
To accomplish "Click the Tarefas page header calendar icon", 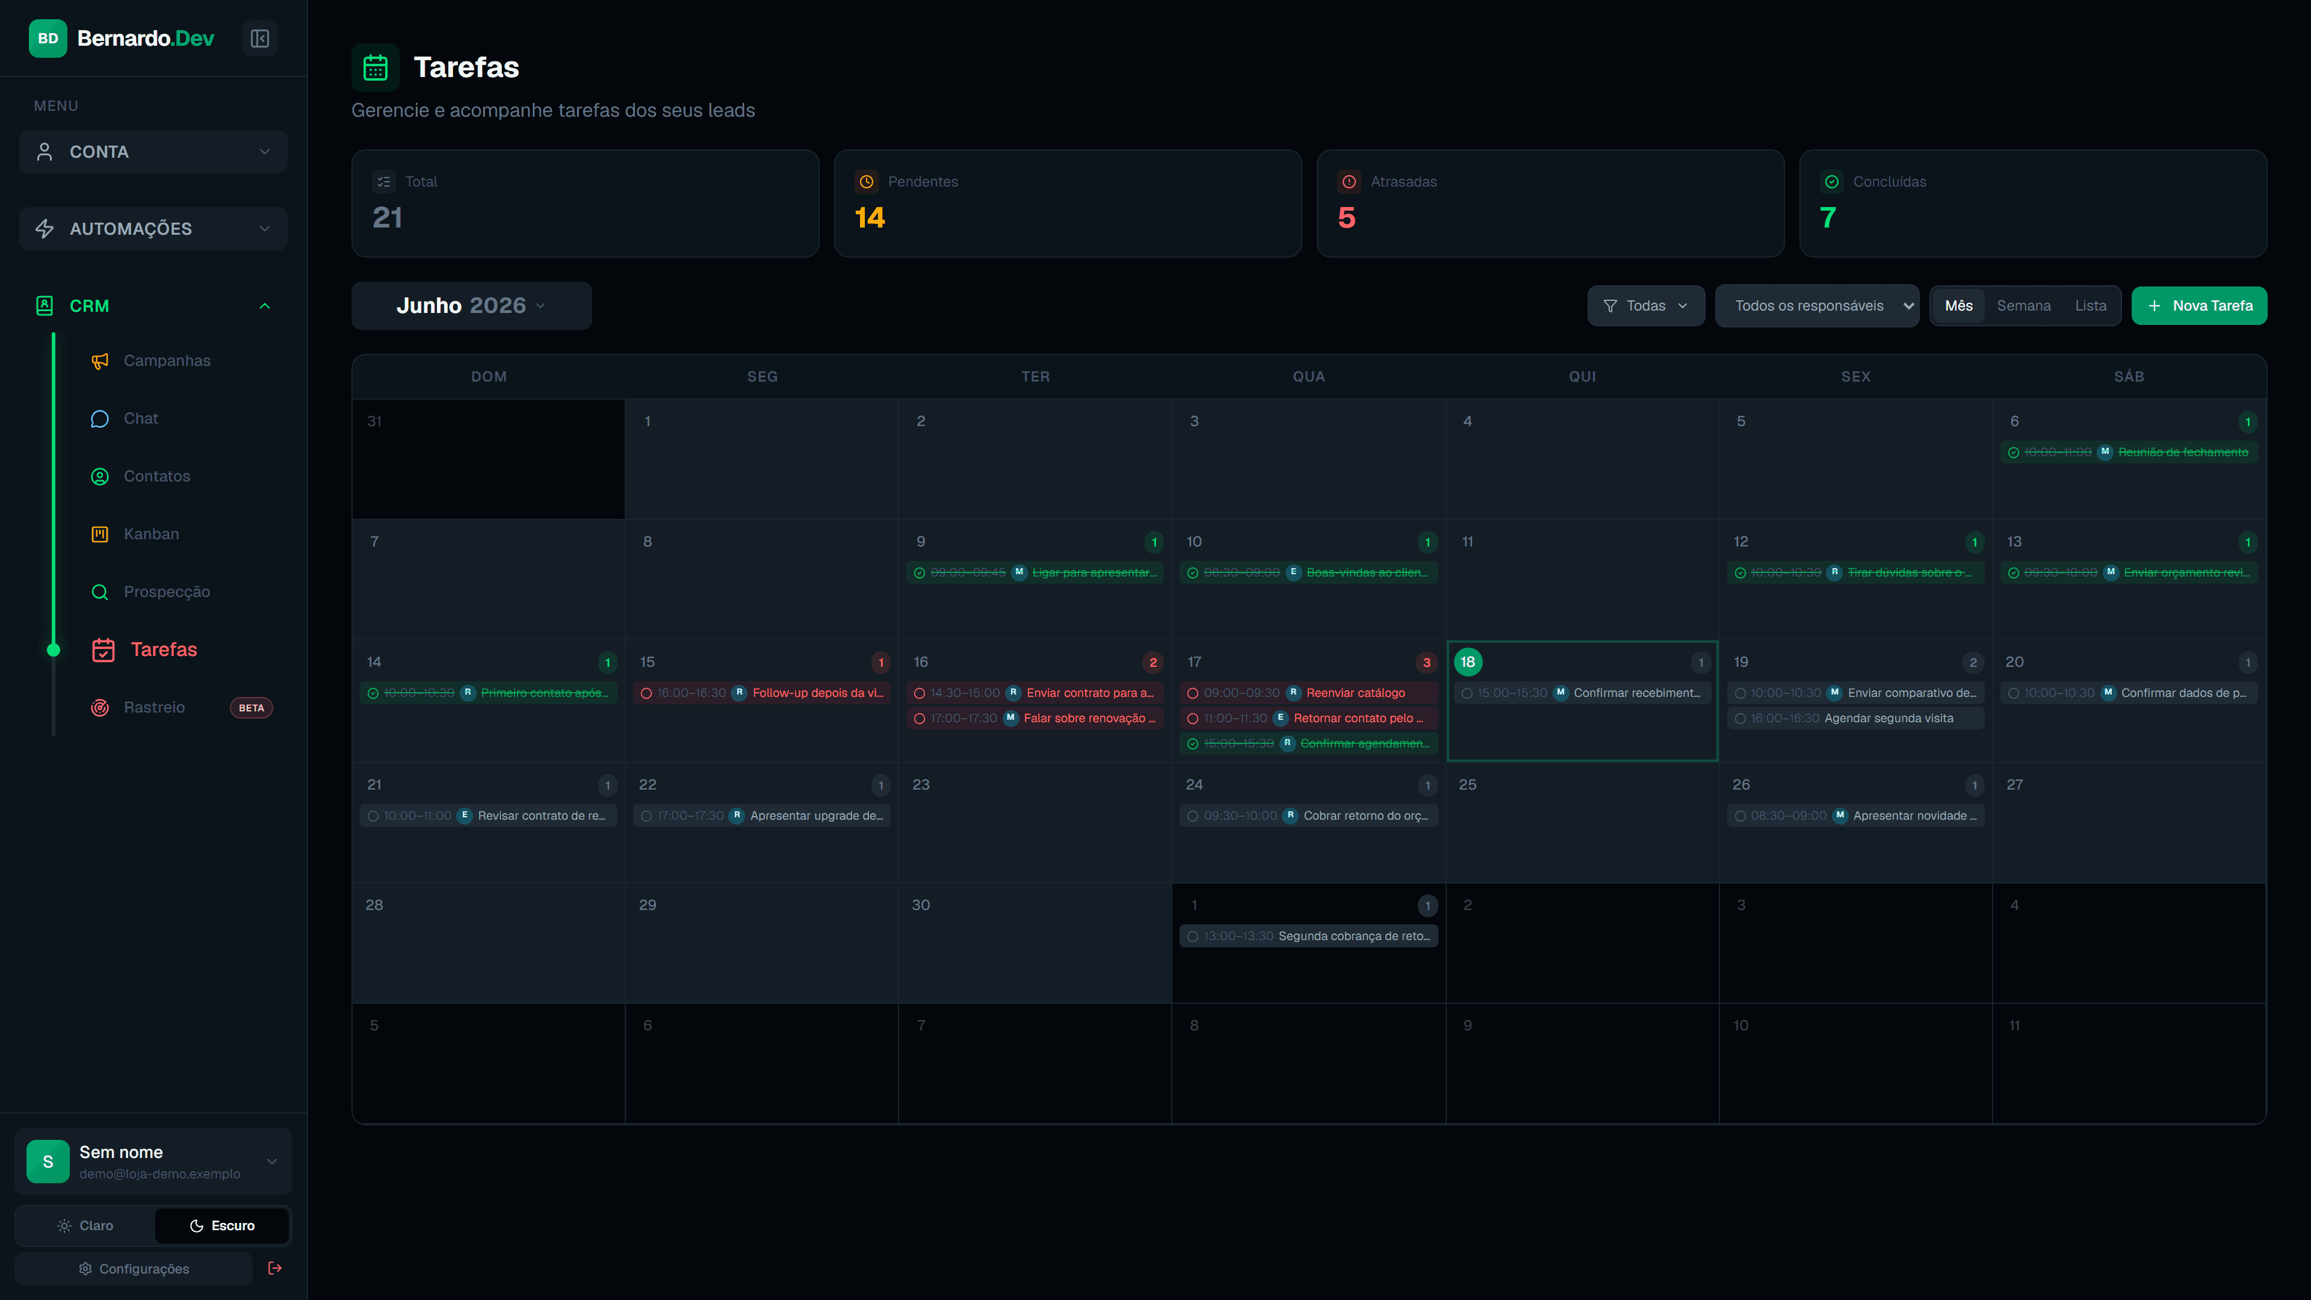I will [375, 67].
